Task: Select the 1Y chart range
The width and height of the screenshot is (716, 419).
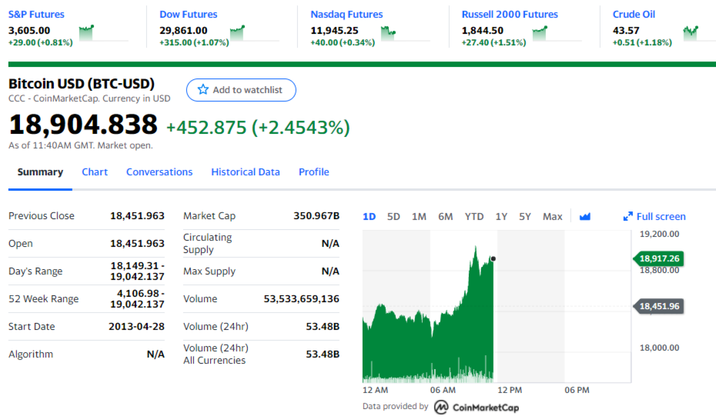Action: (x=501, y=217)
